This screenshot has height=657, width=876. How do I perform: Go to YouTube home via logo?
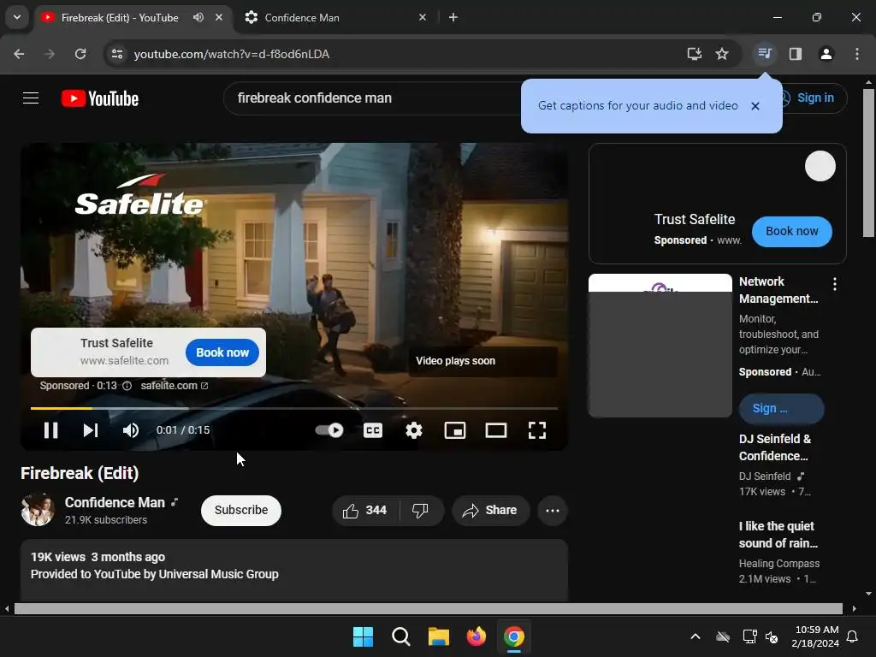pos(100,98)
